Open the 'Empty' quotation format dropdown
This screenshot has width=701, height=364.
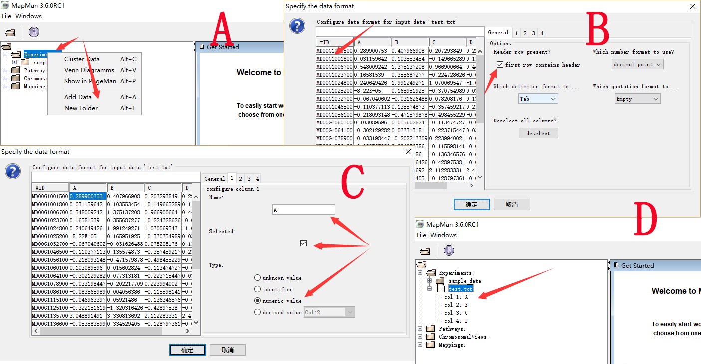coord(637,99)
